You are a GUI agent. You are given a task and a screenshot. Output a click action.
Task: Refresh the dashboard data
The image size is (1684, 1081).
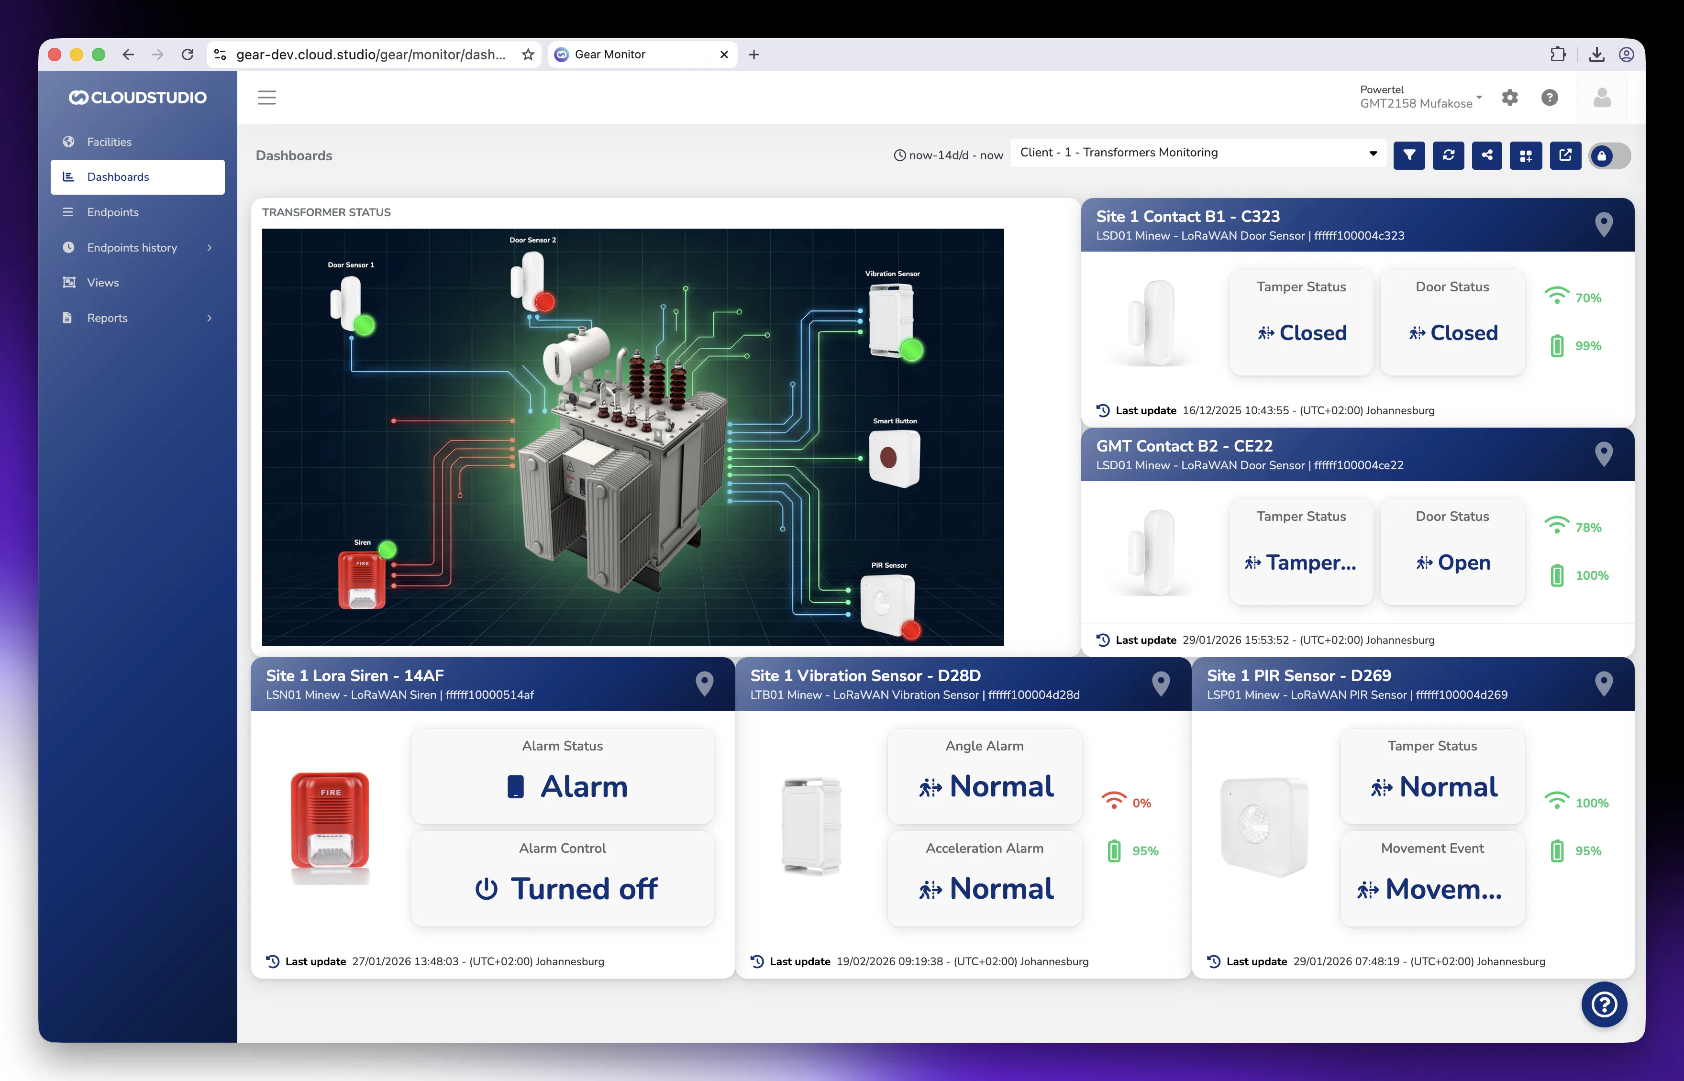pos(1448,155)
